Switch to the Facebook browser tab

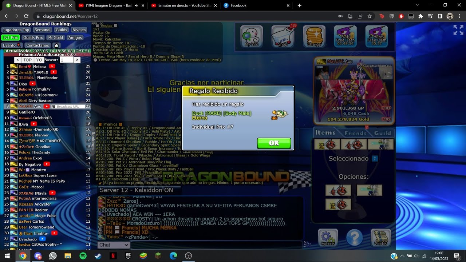pyautogui.click(x=256, y=5)
